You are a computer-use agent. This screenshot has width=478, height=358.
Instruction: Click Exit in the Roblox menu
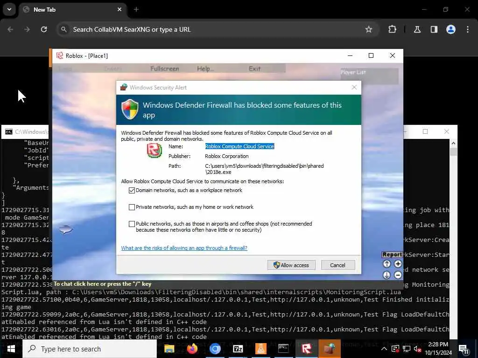254,69
